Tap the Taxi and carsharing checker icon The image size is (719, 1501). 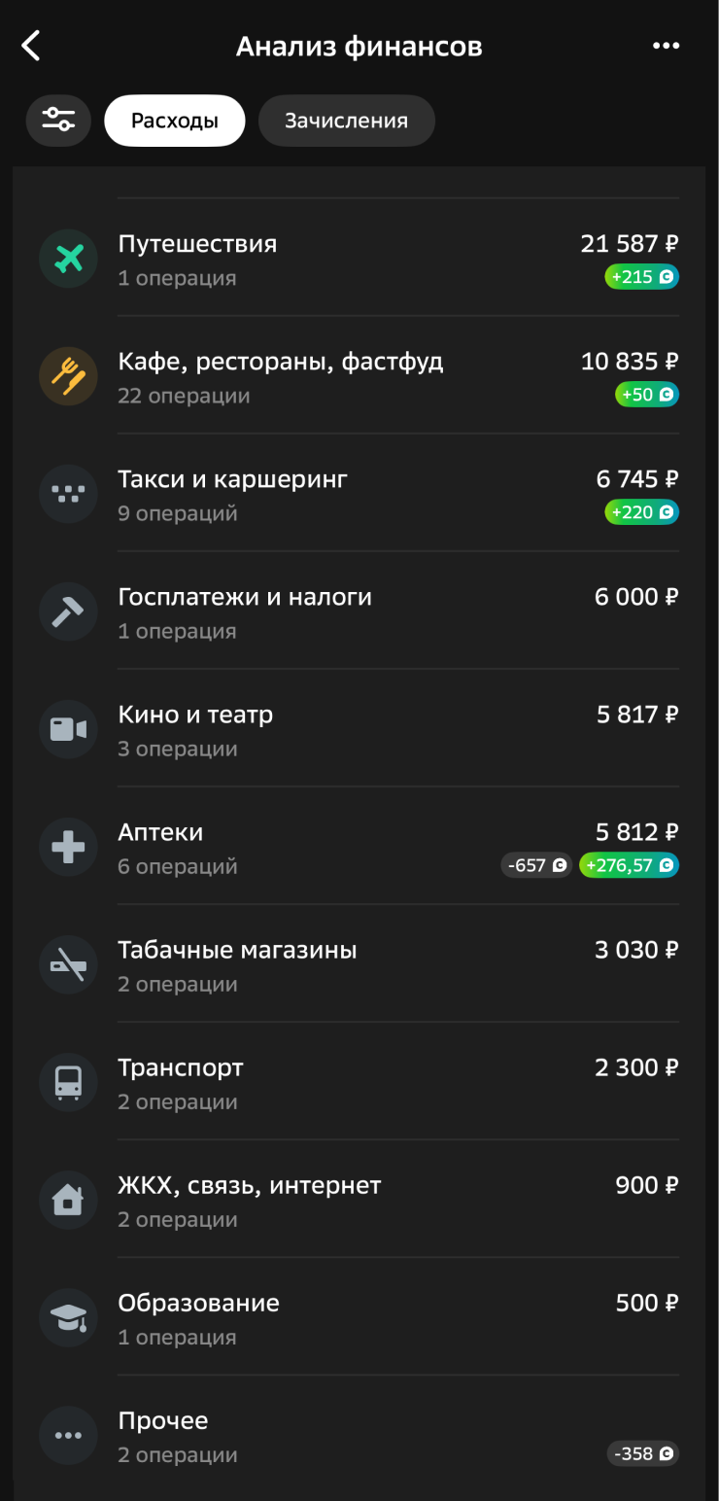[68, 494]
